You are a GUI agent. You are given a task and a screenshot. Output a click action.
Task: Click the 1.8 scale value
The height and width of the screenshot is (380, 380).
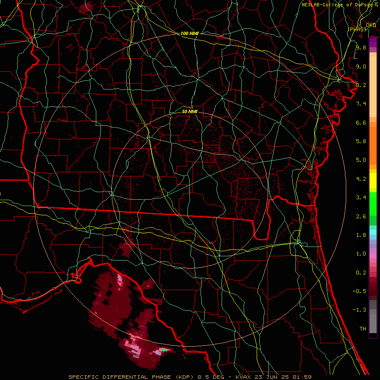point(361,235)
